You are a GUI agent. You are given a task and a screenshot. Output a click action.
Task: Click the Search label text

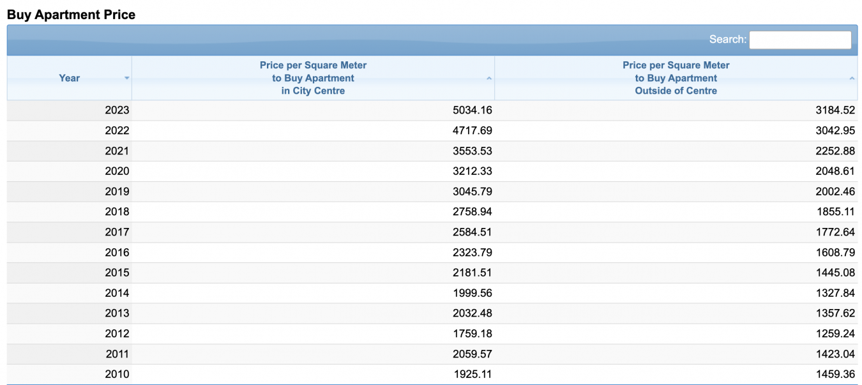(727, 40)
